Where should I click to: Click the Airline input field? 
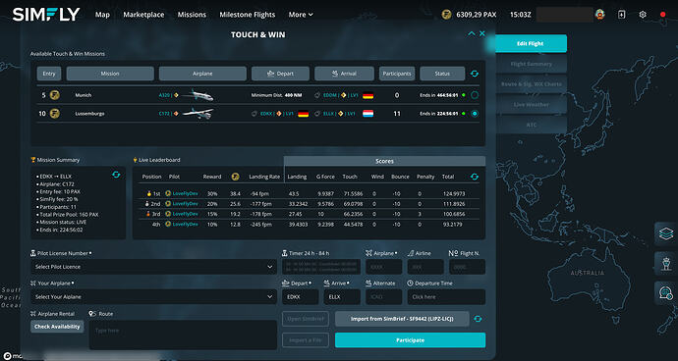point(425,267)
